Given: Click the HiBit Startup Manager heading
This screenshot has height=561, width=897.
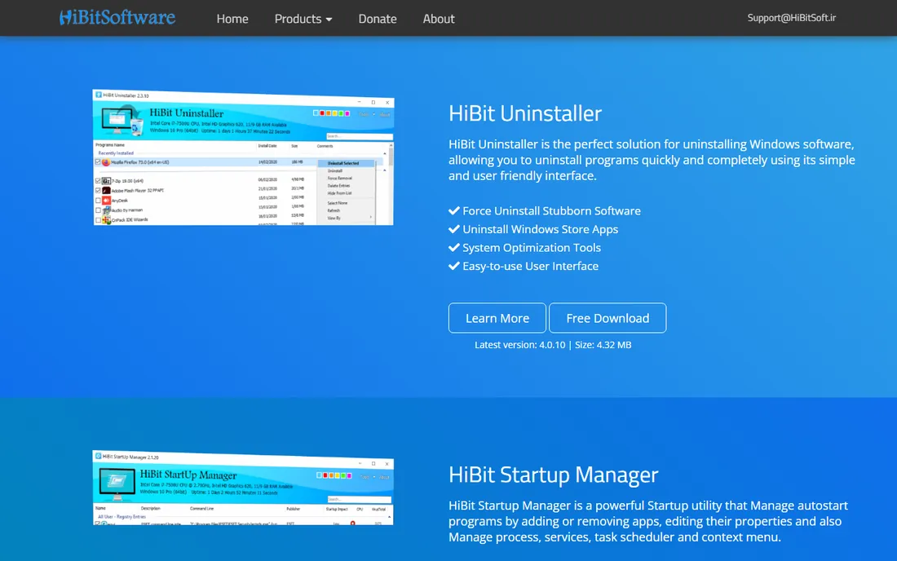Looking at the screenshot, I should tap(553, 475).
